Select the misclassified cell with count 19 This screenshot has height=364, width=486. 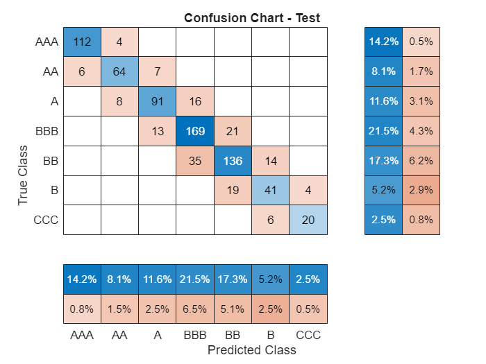pyautogui.click(x=233, y=190)
